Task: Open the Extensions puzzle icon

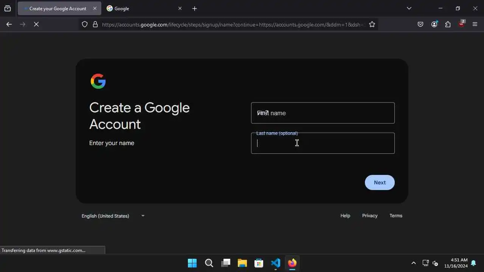Action: click(448, 24)
